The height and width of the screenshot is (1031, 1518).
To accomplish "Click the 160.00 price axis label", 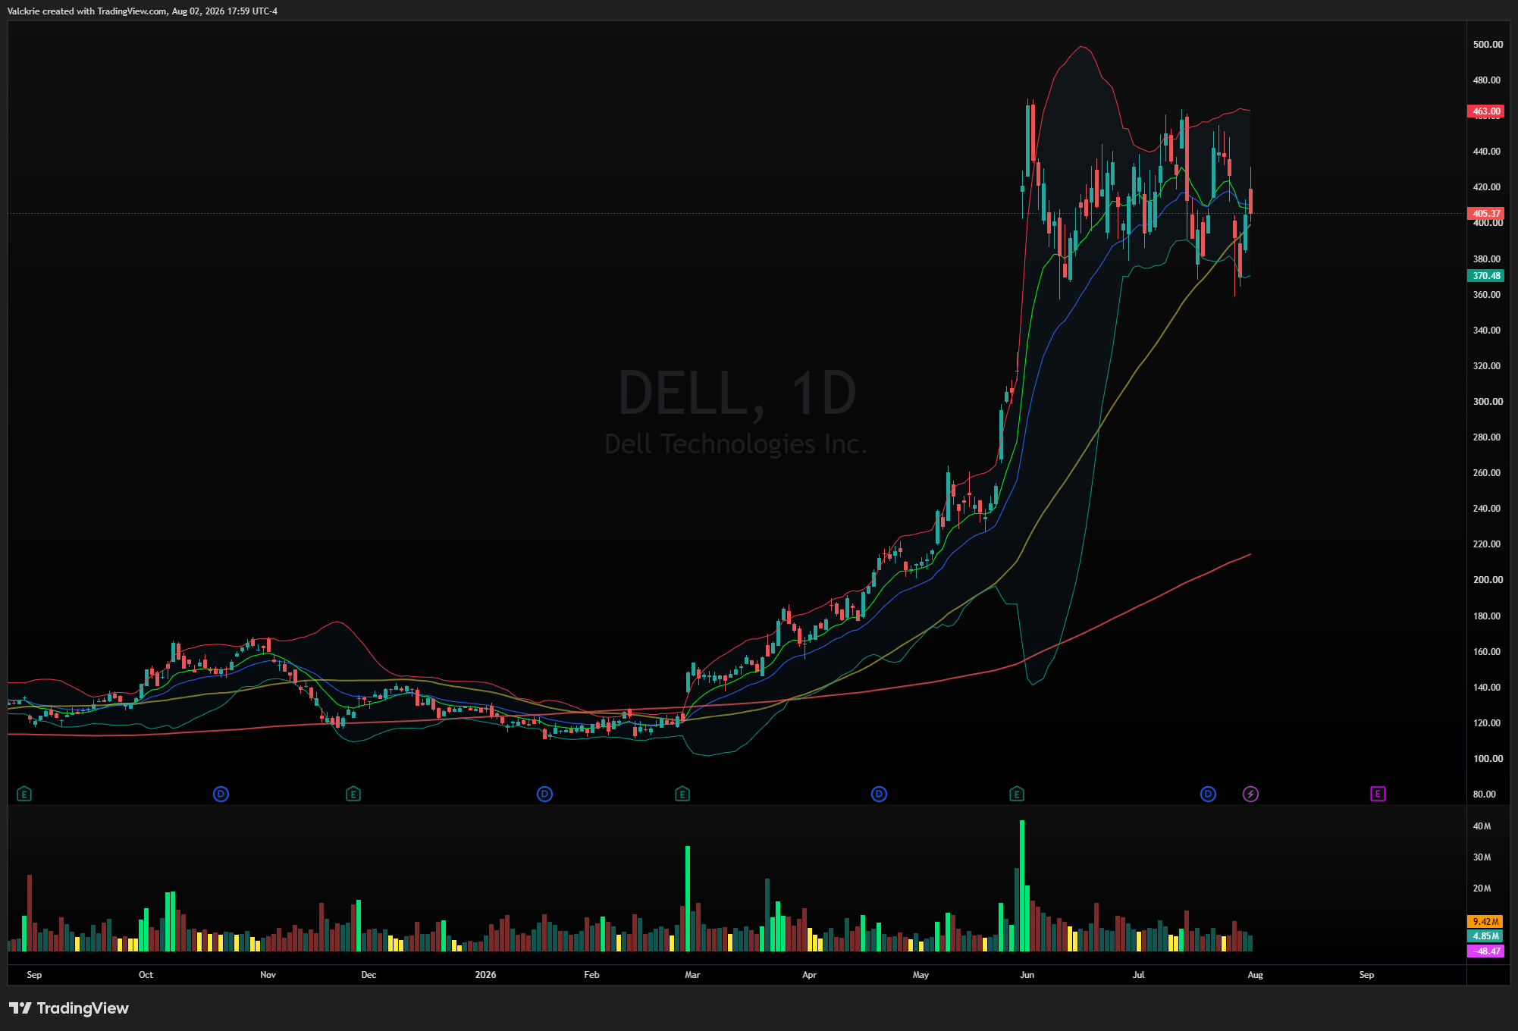I will coord(1487,652).
